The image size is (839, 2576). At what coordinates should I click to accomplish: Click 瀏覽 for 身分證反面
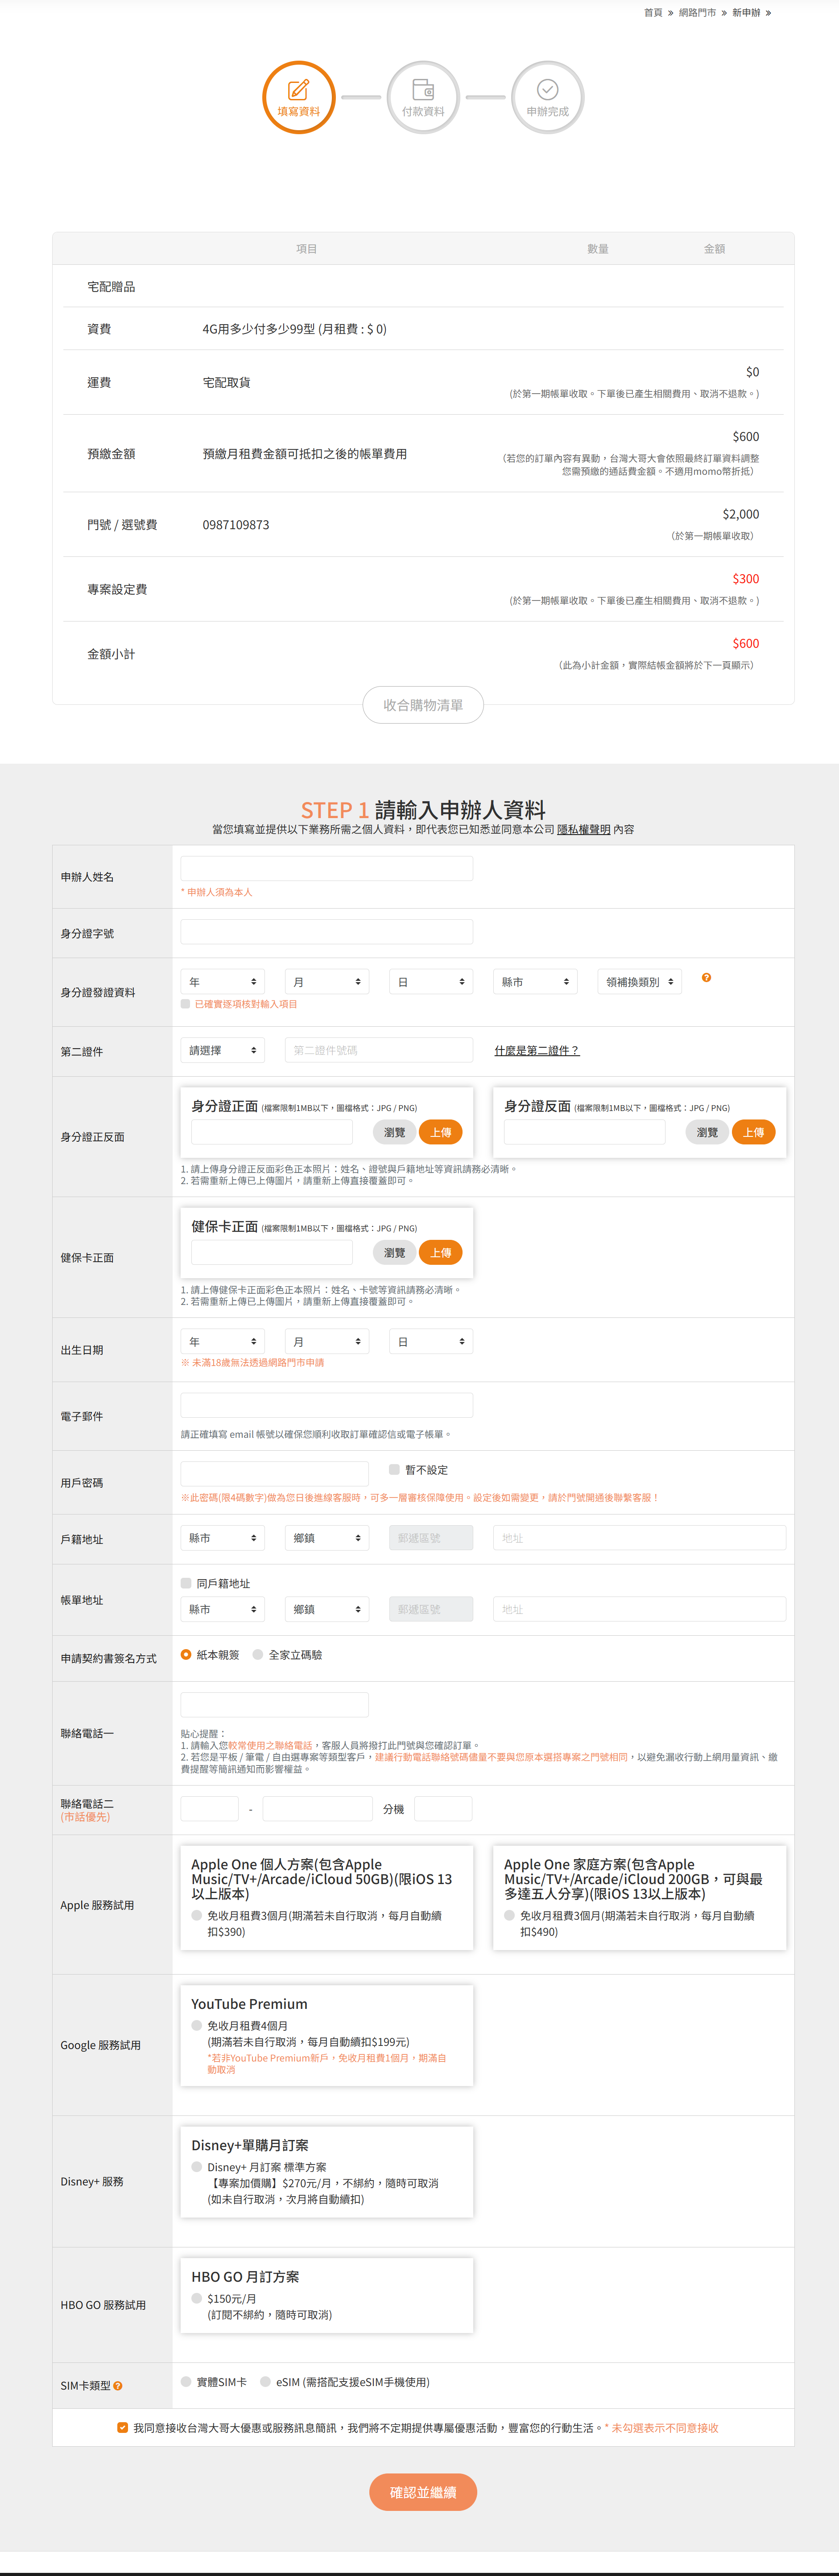coord(708,1132)
